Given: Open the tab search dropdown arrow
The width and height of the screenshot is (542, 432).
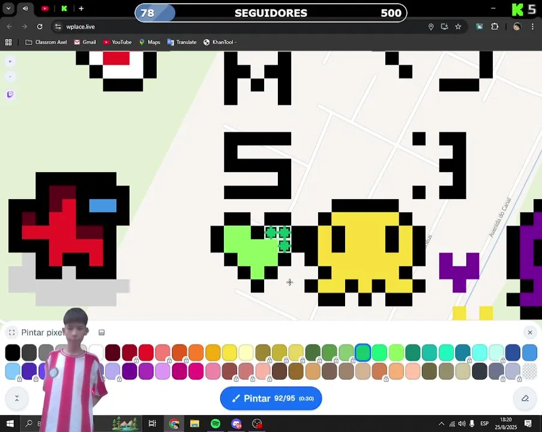Looking at the screenshot, I should point(8,8).
